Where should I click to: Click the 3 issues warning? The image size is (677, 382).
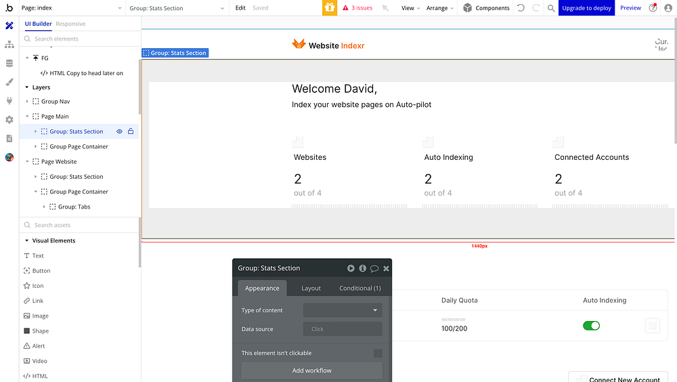pyautogui.click(x=357, y=7)
